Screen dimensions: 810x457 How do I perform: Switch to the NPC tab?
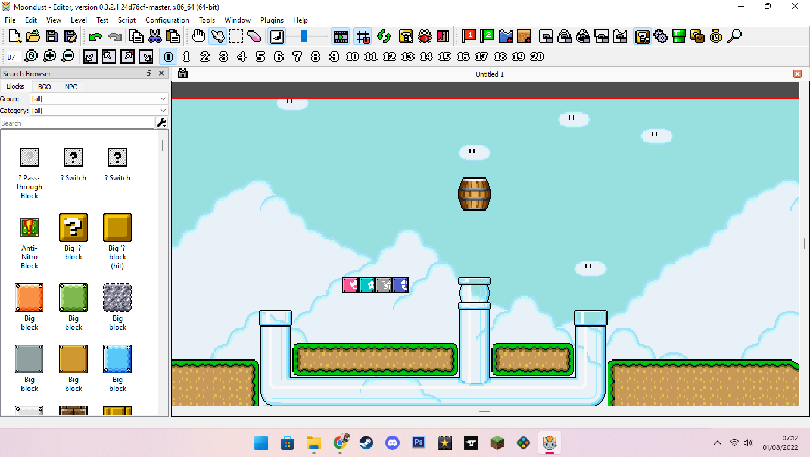tap(71, 87)
